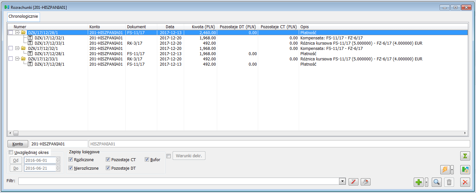Viewport: 476px width, 193px height.
Task: Click the green Sigma summation button
Action: click(x=465, y=155)
